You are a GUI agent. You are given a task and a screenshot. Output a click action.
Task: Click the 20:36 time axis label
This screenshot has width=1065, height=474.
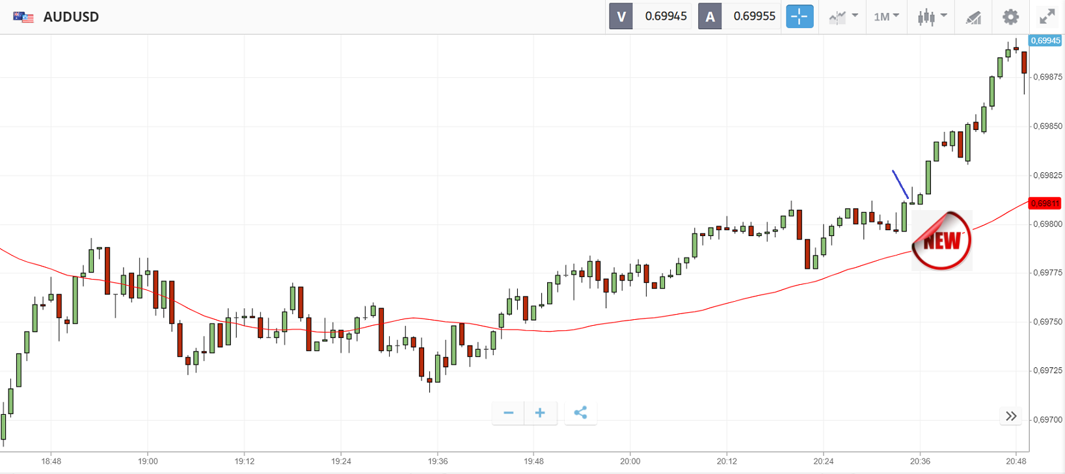tap(920, 462)
